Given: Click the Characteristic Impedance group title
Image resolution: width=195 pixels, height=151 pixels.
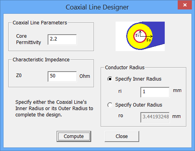Looking at the screenshot, I should pos(41,60).
